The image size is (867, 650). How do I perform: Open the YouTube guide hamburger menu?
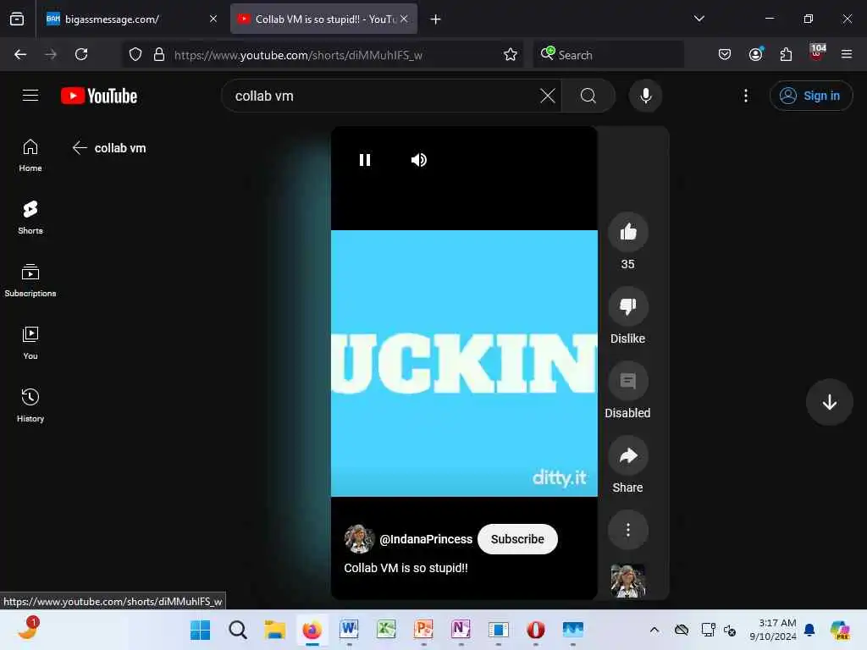click(x=30, y=96)
